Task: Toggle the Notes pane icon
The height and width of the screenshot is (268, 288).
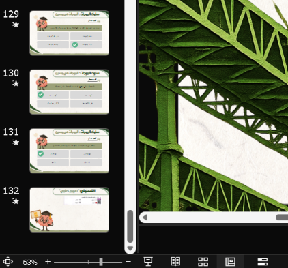Action: coord(262,262)
